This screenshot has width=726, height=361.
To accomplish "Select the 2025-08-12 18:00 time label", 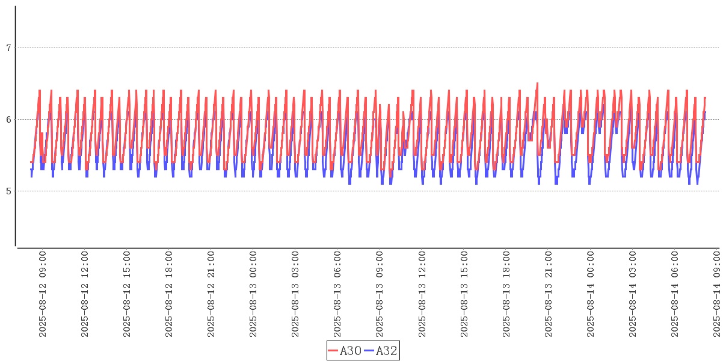I will coord(169,294).
